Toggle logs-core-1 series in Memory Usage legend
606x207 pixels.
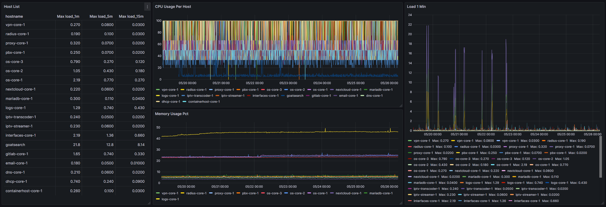[x=171, y=199]
